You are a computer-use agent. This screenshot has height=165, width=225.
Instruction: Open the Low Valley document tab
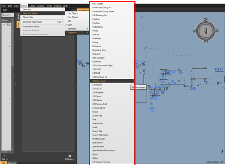pyautogui.click(x=83, y=10)
